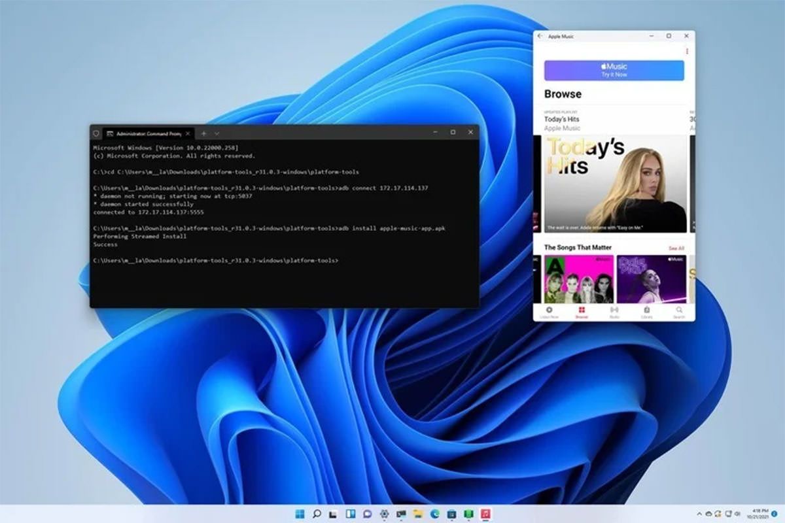The width and height of the screenshot is (785, 523).
Task: Open the Chat app from taskbar
Action: (x=367, y=514)
